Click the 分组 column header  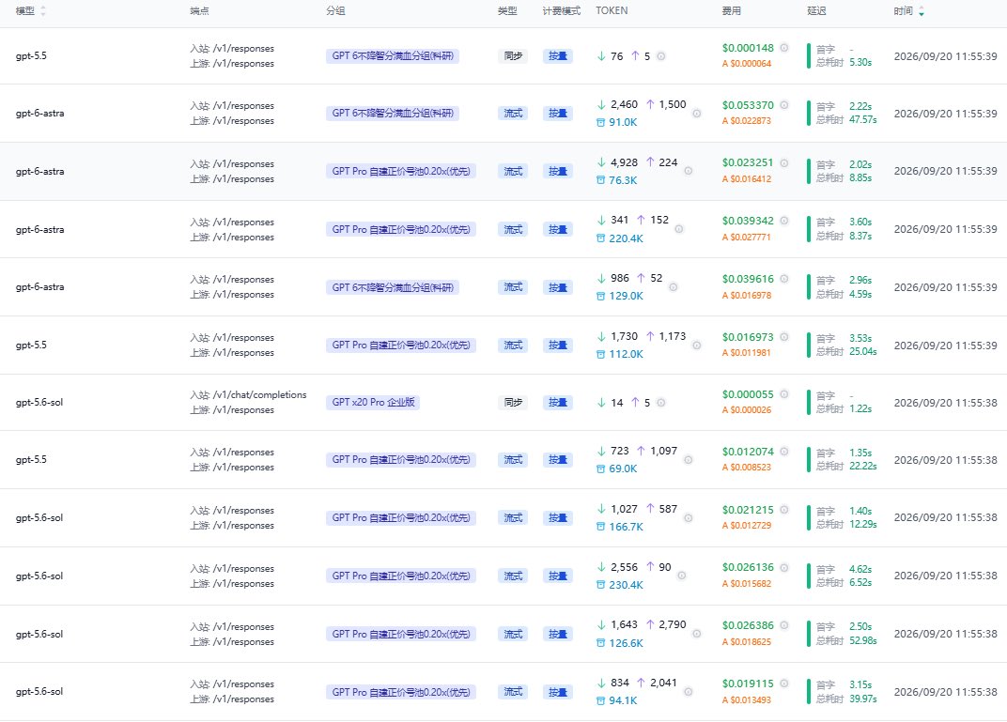tap(335, 11)
